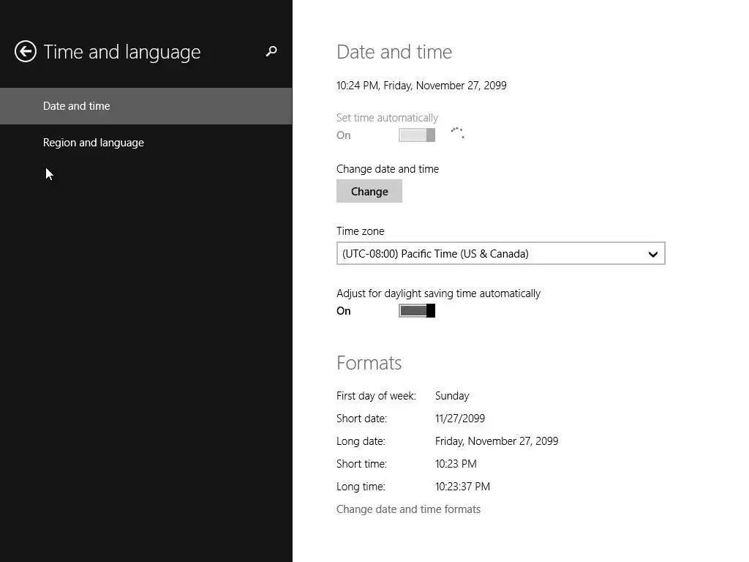749x562 pixels.
Task: Open Change date and time formats link
Action: point(408,509)
